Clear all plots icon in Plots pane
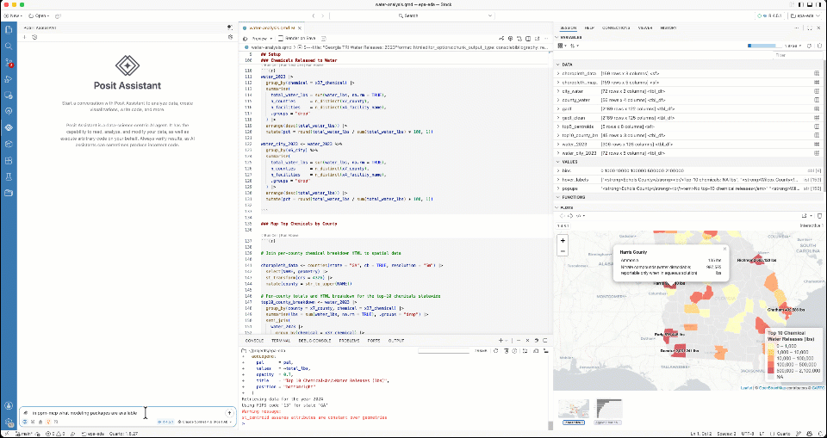 coord(818,216)
